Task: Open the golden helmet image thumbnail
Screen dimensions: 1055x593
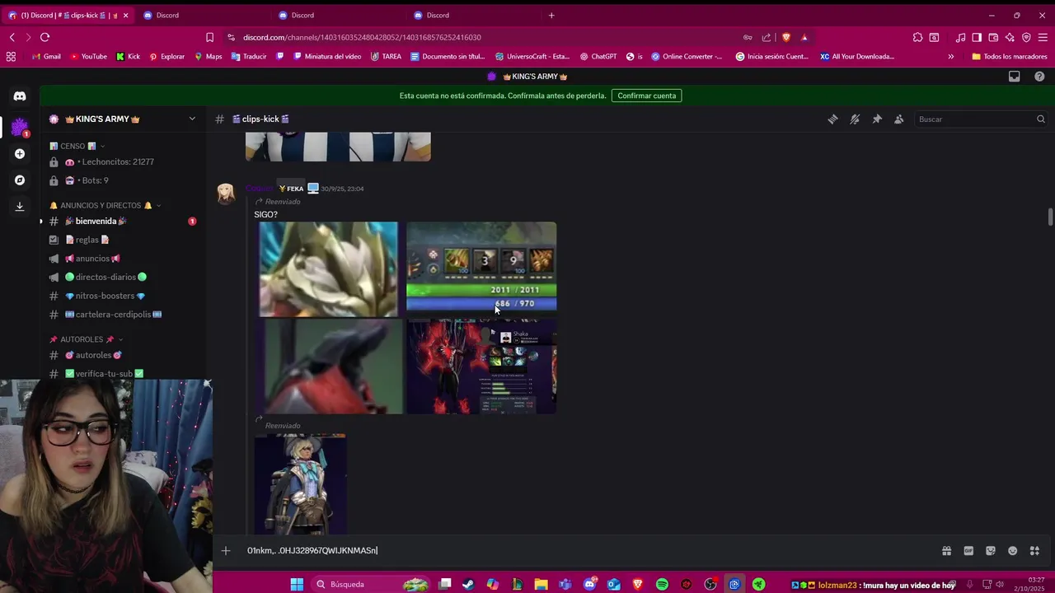Action: click(328, 269)
